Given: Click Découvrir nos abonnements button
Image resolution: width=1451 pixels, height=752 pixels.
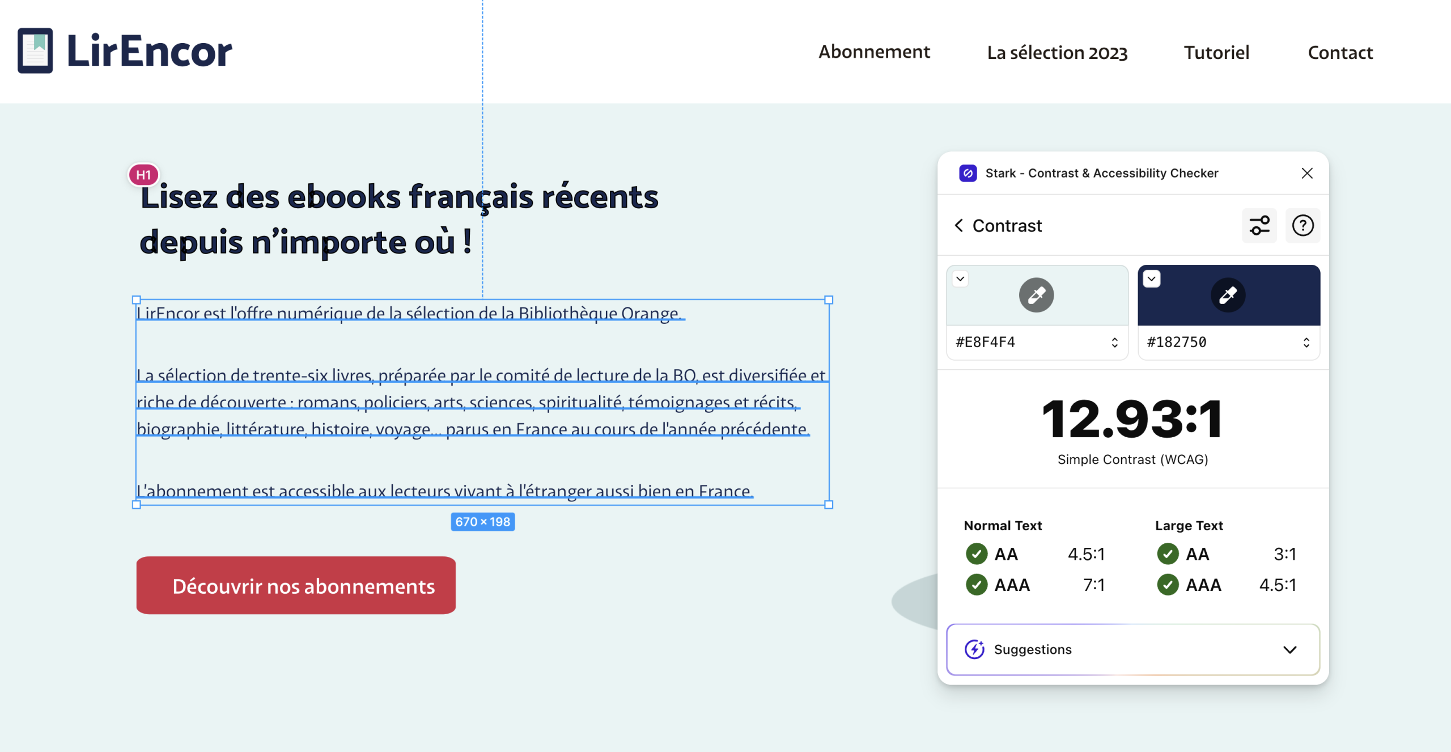Looking at the screenshot, I should point(296,585).
